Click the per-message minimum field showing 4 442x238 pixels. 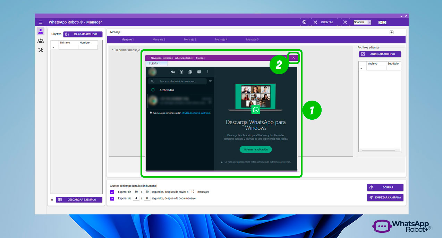pos(136,198)
